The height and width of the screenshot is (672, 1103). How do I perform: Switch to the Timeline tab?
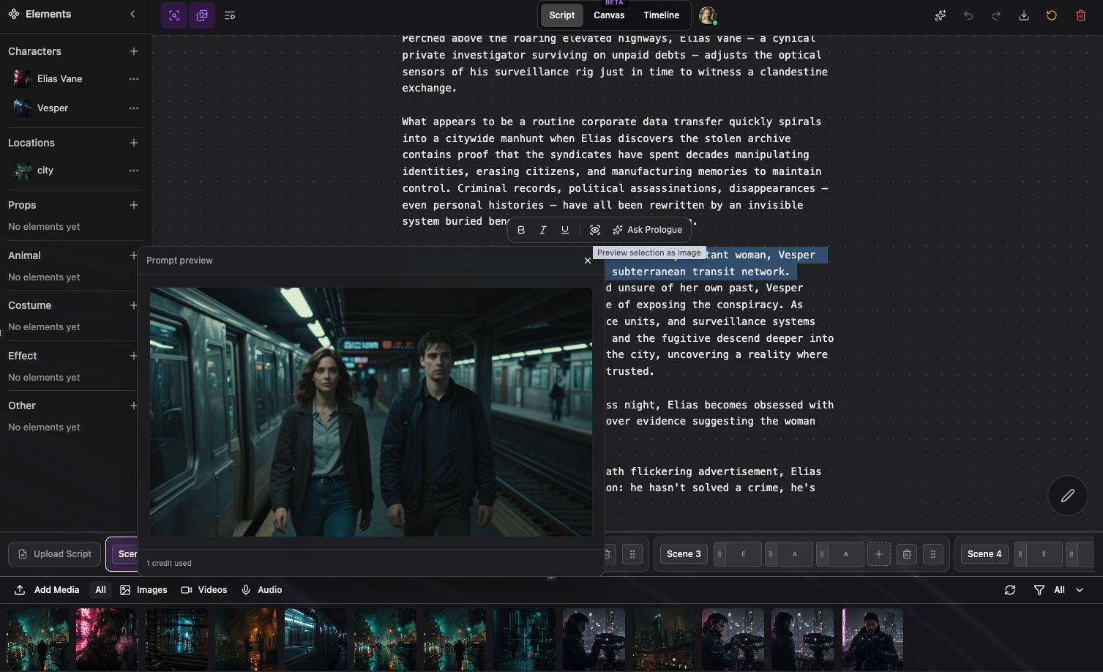pyautogui.click(x=662, y=15)
